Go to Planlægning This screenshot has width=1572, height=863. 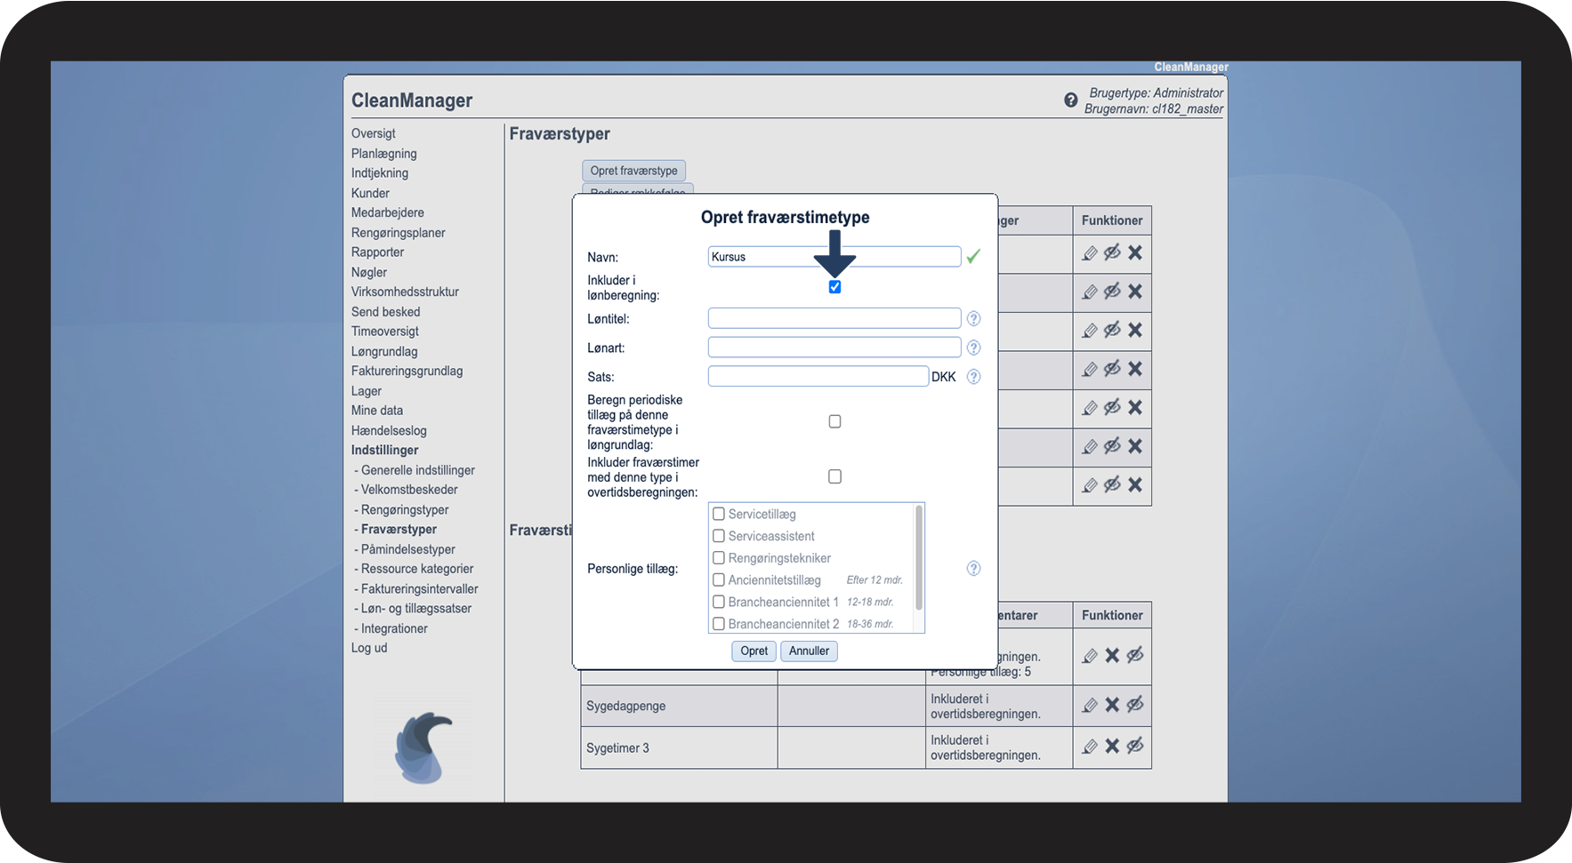tap(384, 154)
